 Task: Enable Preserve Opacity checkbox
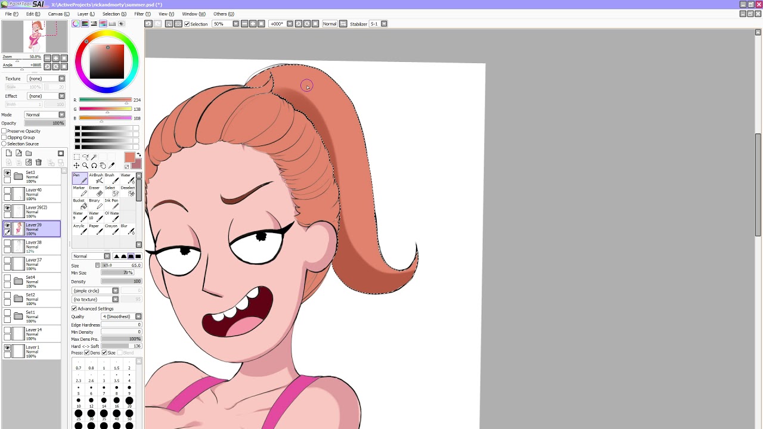4,131
